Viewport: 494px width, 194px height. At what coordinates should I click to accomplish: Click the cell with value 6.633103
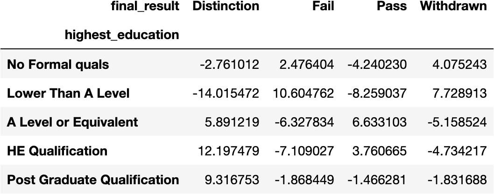coord(377,122)
